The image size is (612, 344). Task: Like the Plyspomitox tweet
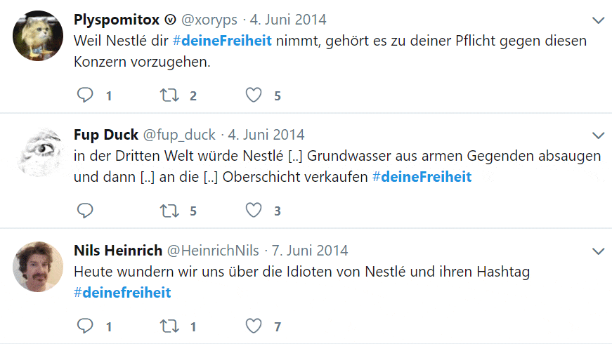click(x=254, y=95)
